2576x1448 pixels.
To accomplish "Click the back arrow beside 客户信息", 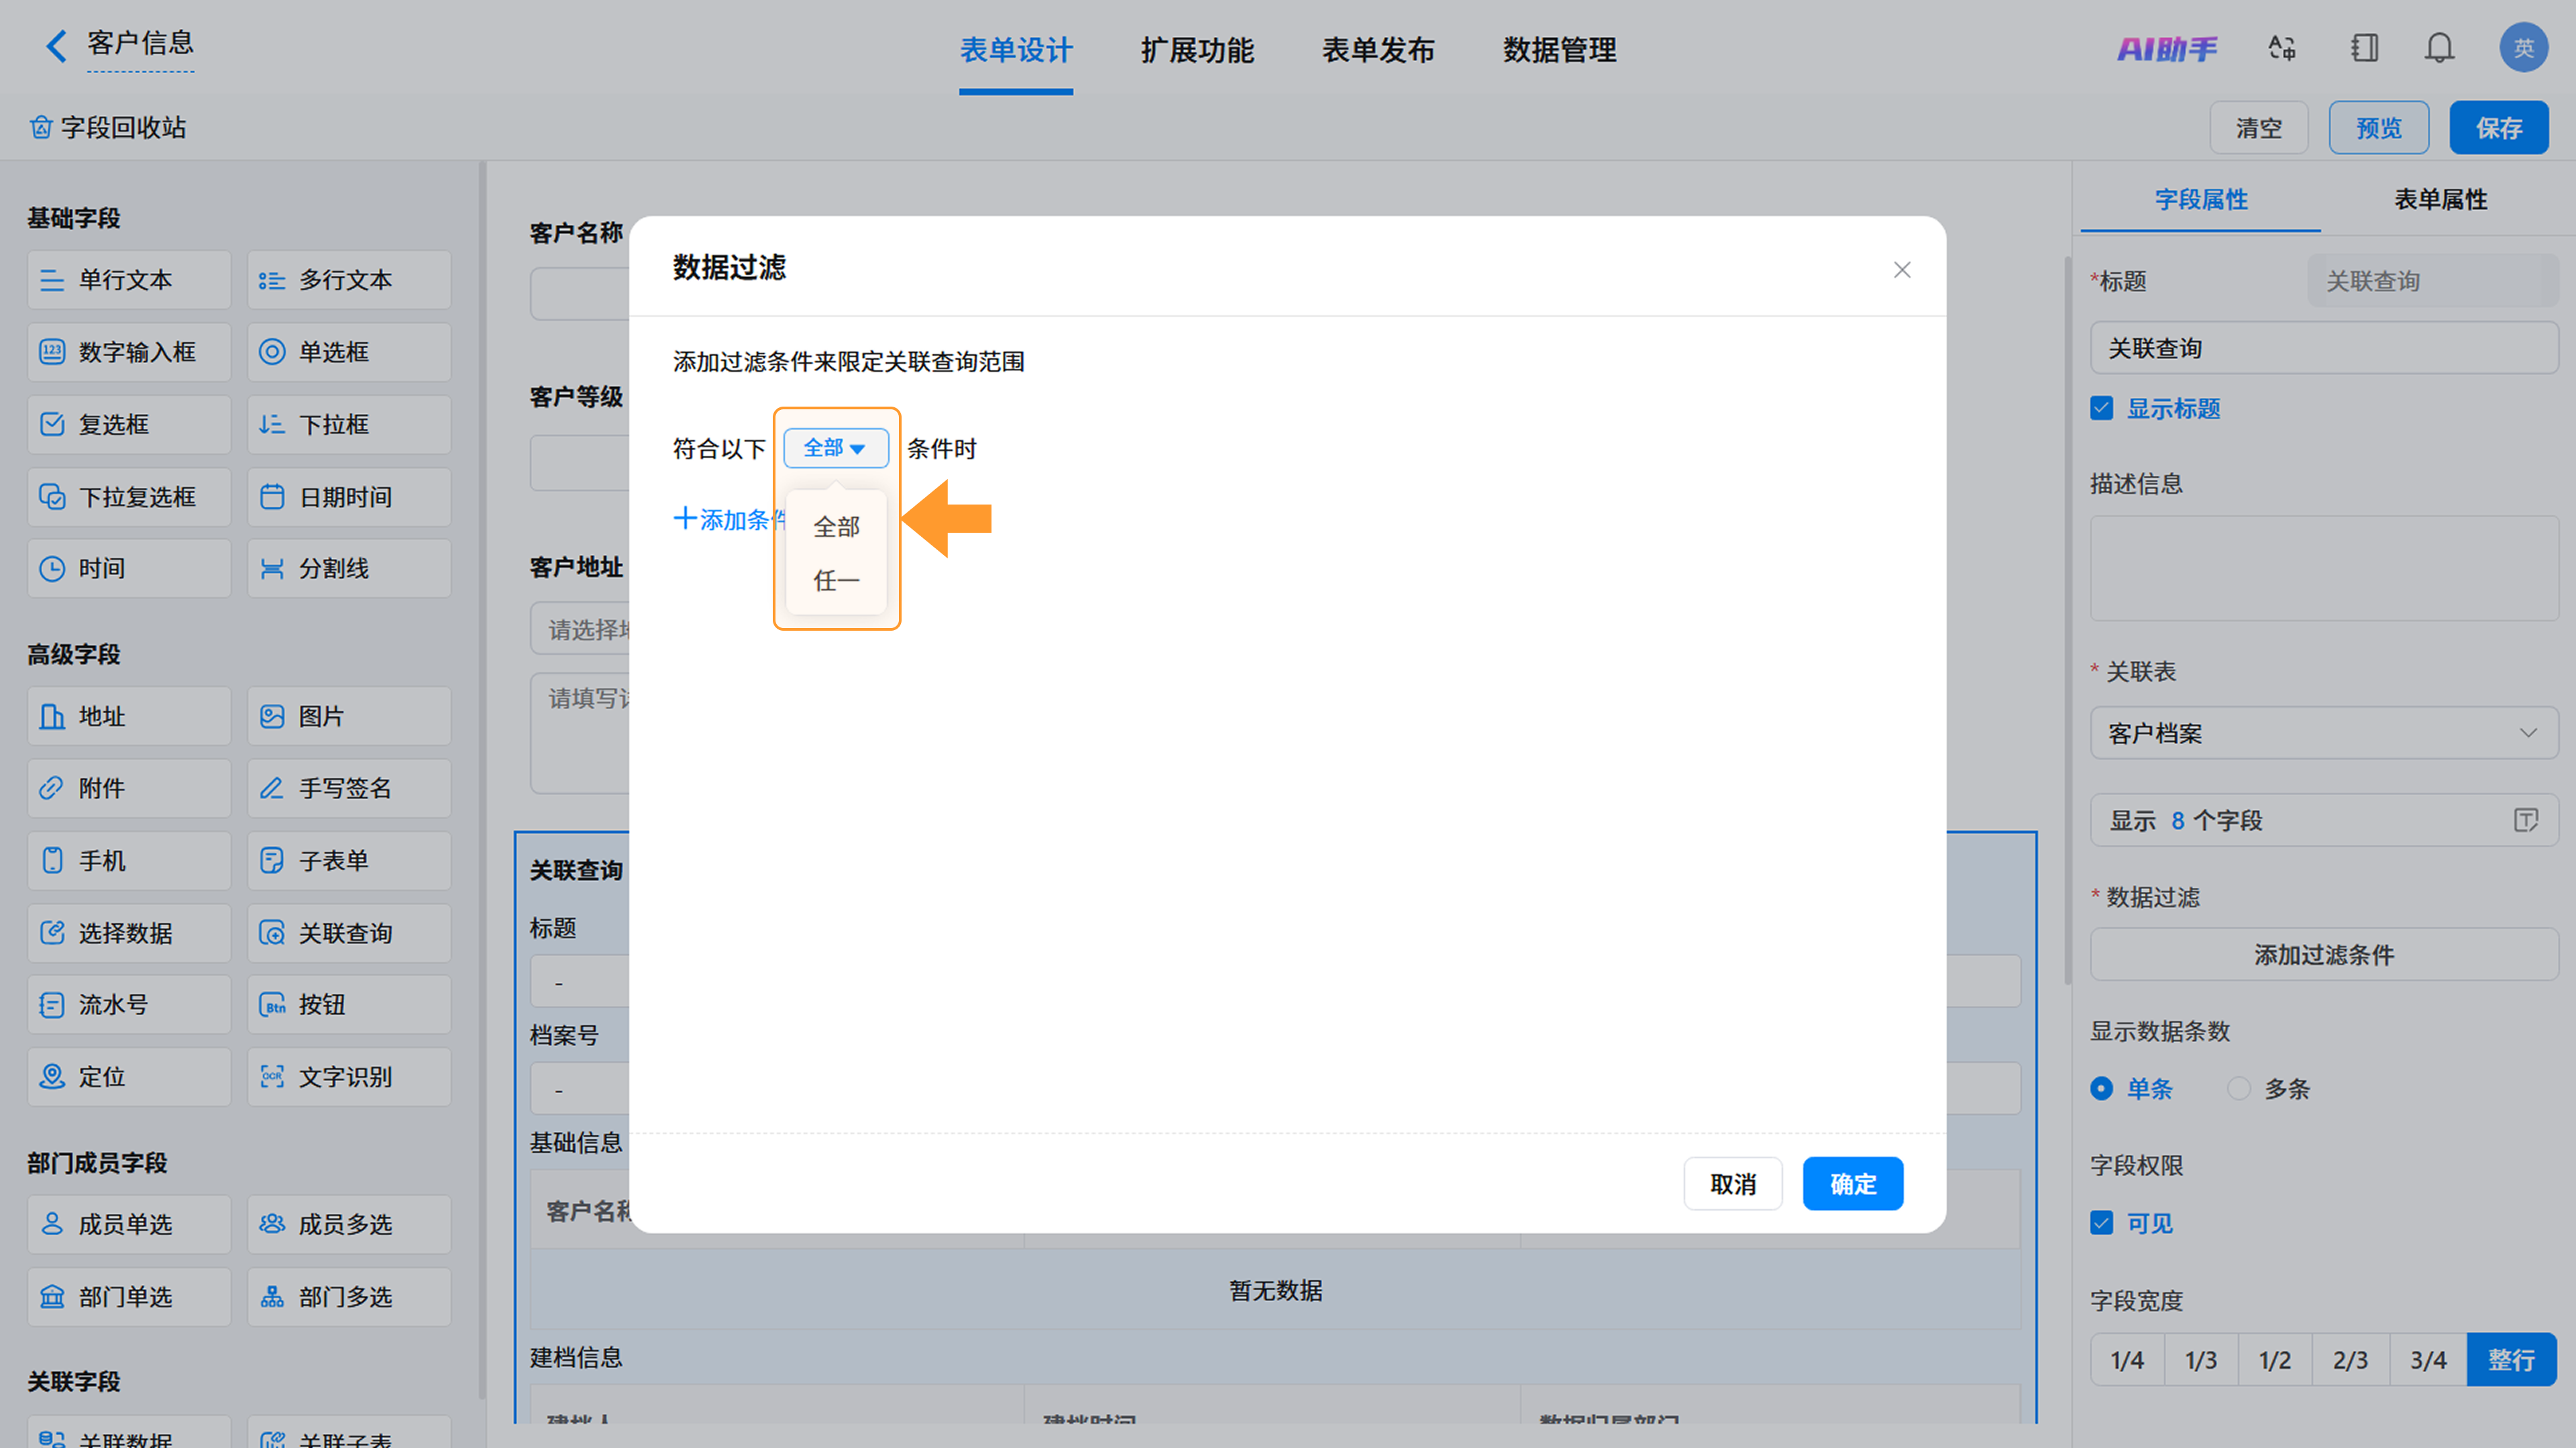I will (57, 45).
